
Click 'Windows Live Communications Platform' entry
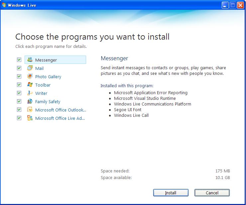[153, 104]
